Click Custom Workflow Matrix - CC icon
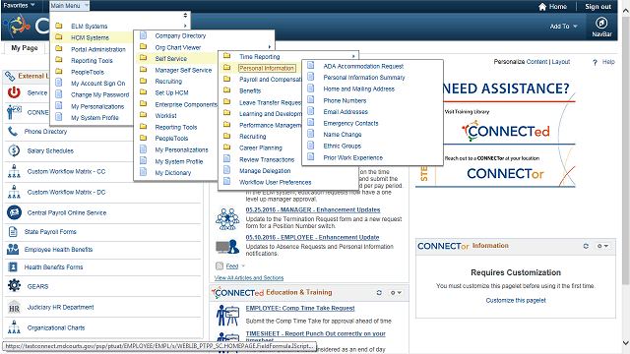630x354 pixels. [14, 171]
